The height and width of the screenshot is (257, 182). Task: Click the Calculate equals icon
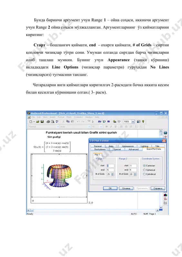click(109, 121)
